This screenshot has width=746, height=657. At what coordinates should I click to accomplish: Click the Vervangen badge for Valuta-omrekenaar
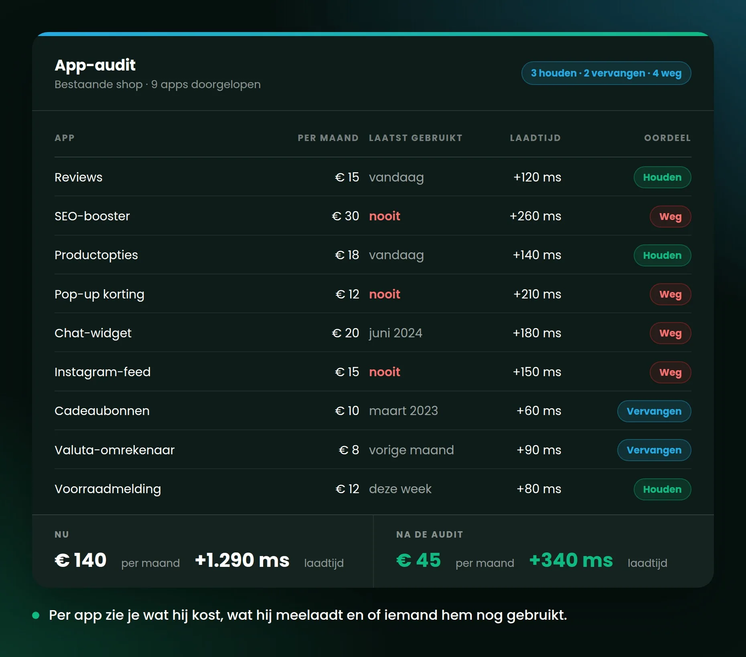654,450
